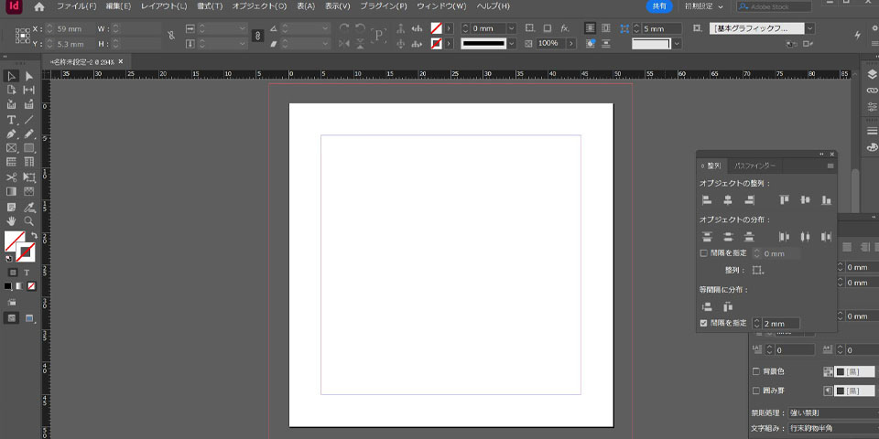Select the Rectangle Frame tool
This screenshot has width=879, height=439.
click(11, 148)
